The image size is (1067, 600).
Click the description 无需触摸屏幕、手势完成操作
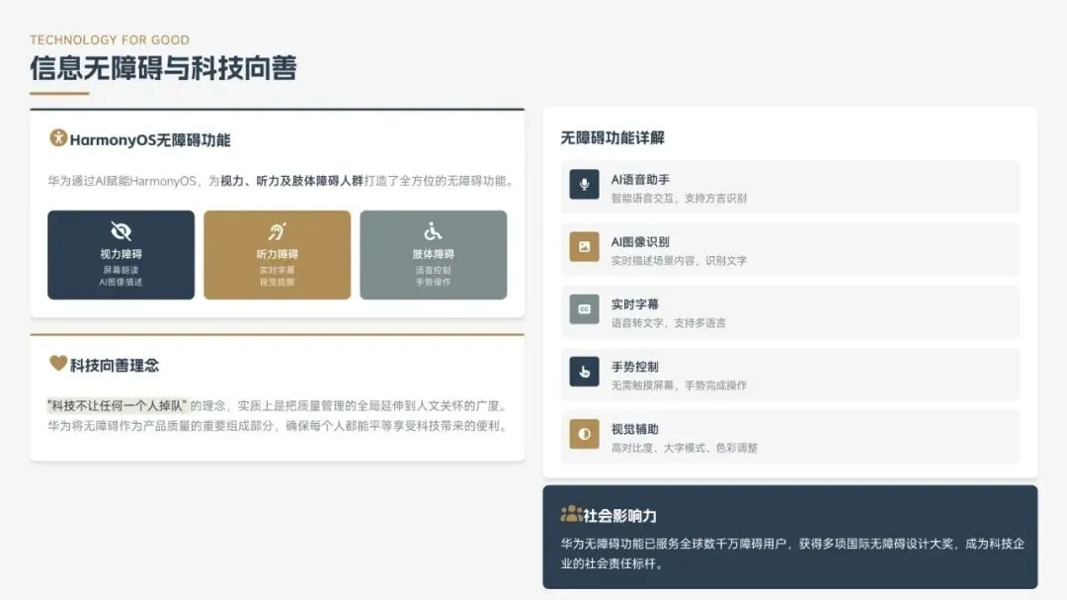679,386
